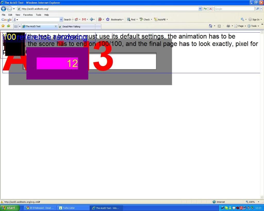Image resolution: width=264 pixels, height=211 pixels.
Task: Click inside the Google search box
Action: (x=234, y=9)
